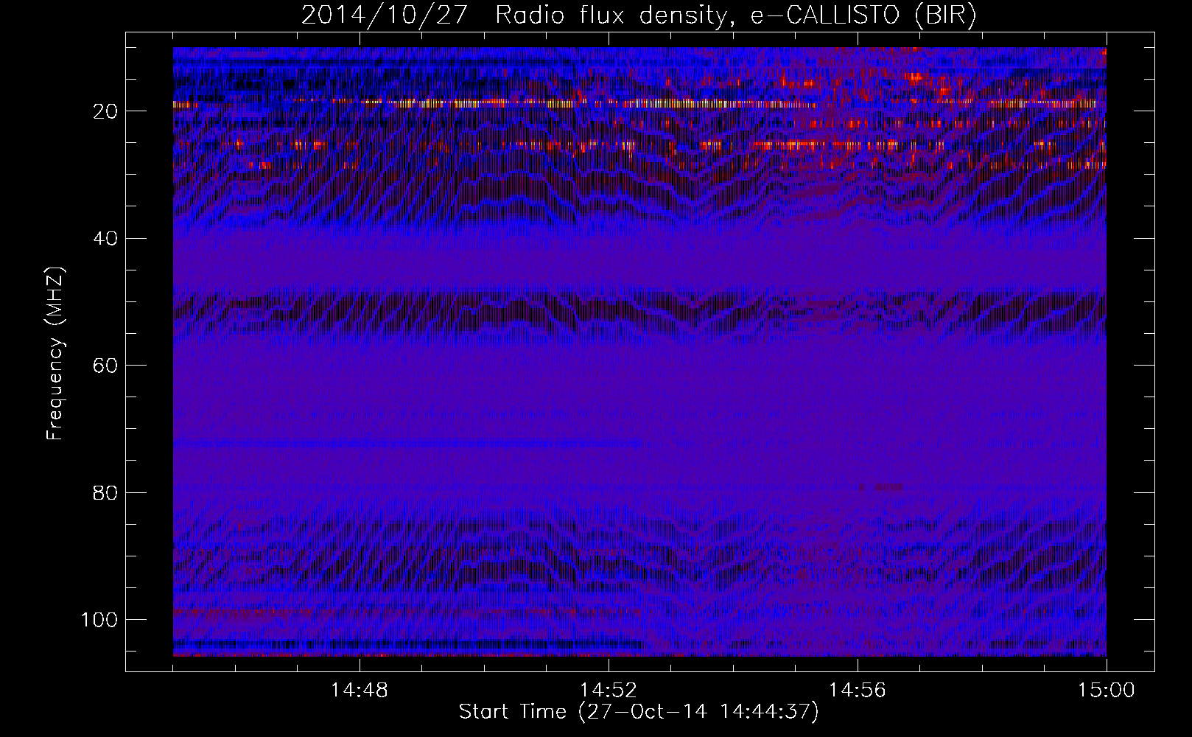1192x737 pixels.
Task: Click the 60 frequency tick label
Action: [x=106, y=366]
